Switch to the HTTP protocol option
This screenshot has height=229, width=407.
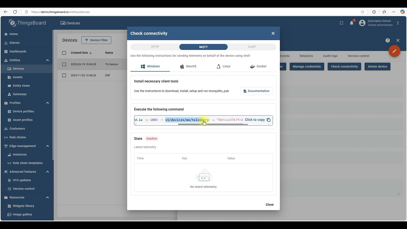coord(155,47)
